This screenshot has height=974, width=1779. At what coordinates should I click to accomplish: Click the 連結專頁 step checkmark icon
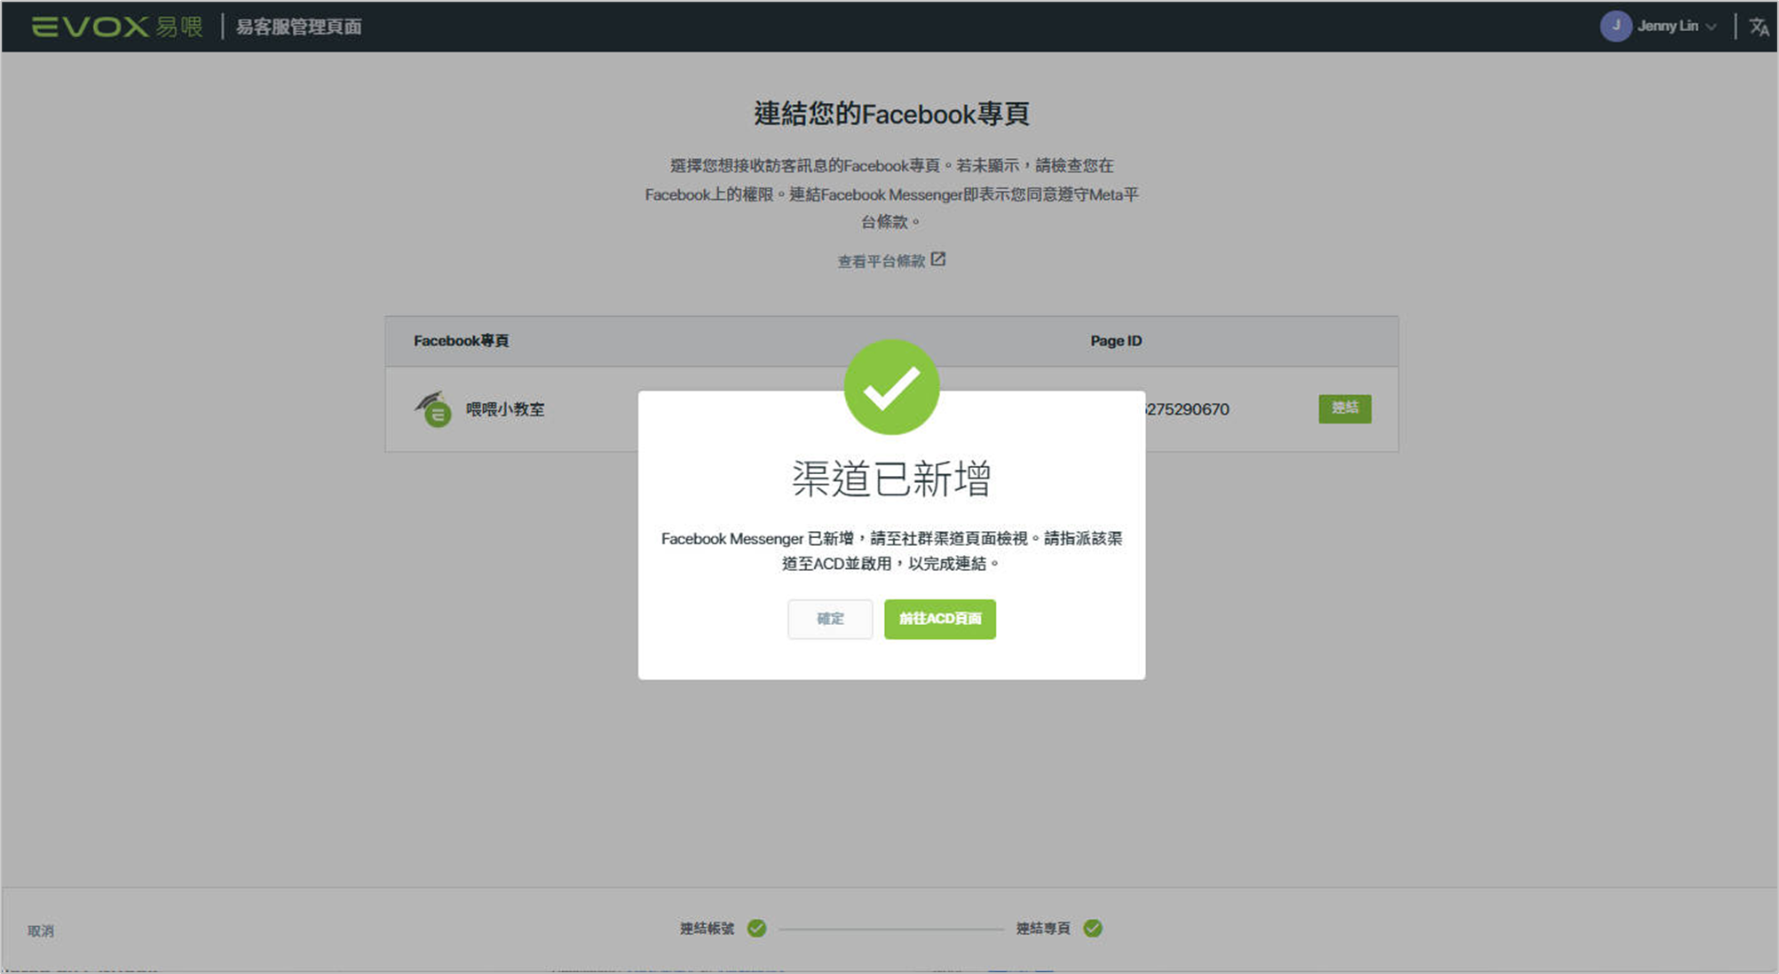tap(1093, 928)
